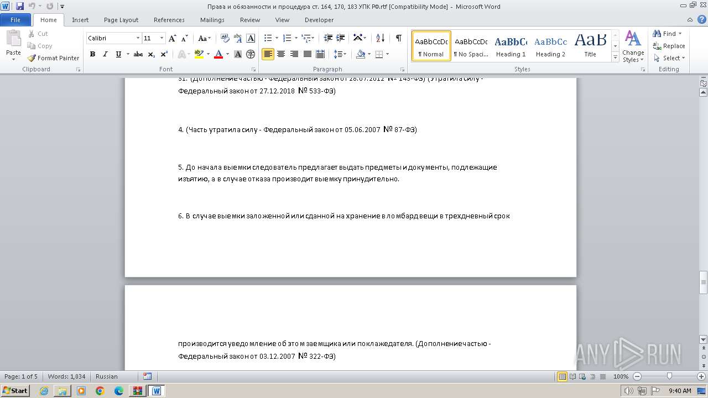Open the Select dropdown in Editing
The height and width of the screenshot is (398, 708).
(x=669, y=58)
